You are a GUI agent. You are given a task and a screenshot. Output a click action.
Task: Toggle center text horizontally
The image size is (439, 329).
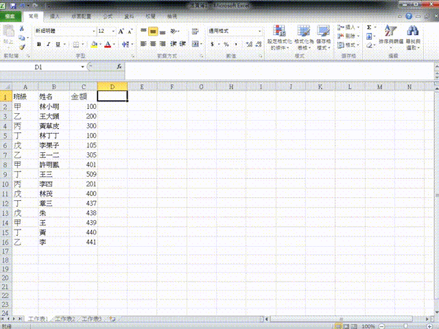pyautogui.click(x=153, y=44)
